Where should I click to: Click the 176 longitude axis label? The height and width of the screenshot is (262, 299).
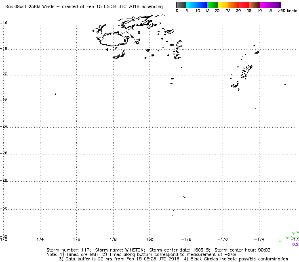(x=77, y=239)
